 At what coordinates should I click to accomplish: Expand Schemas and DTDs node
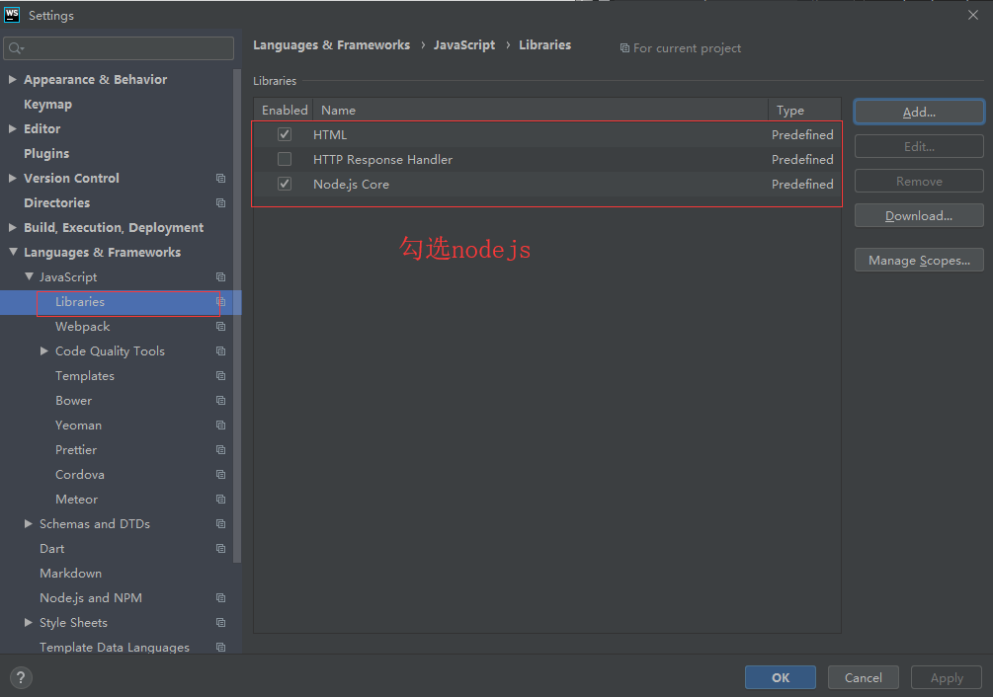tap(29, 523)
